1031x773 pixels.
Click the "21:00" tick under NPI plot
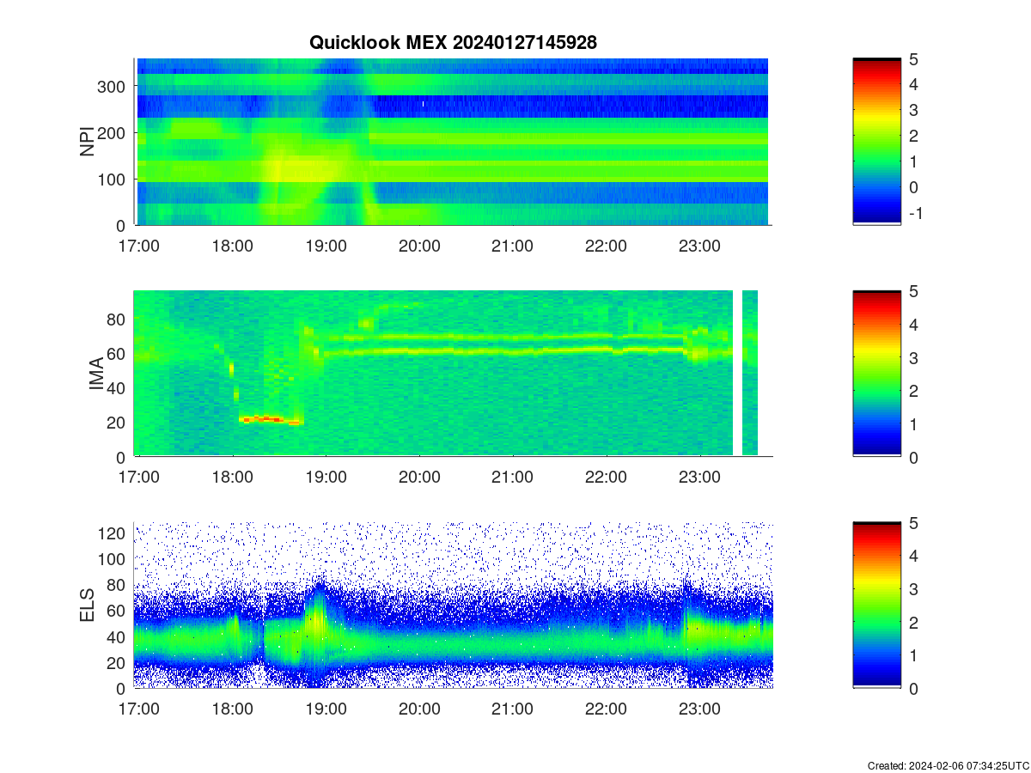513,246
